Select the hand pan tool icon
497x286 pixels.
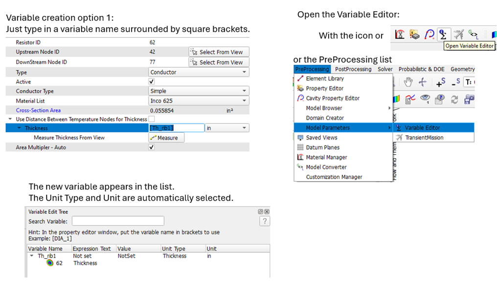pos(408,82)
